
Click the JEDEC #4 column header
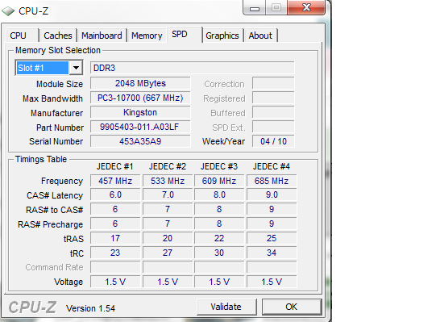click(272, 166)
